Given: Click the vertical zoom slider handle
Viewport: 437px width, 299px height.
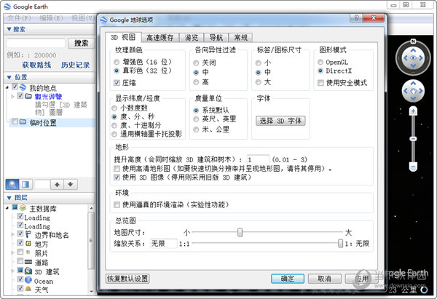Looking at the screenshot, I should [413, 139].
